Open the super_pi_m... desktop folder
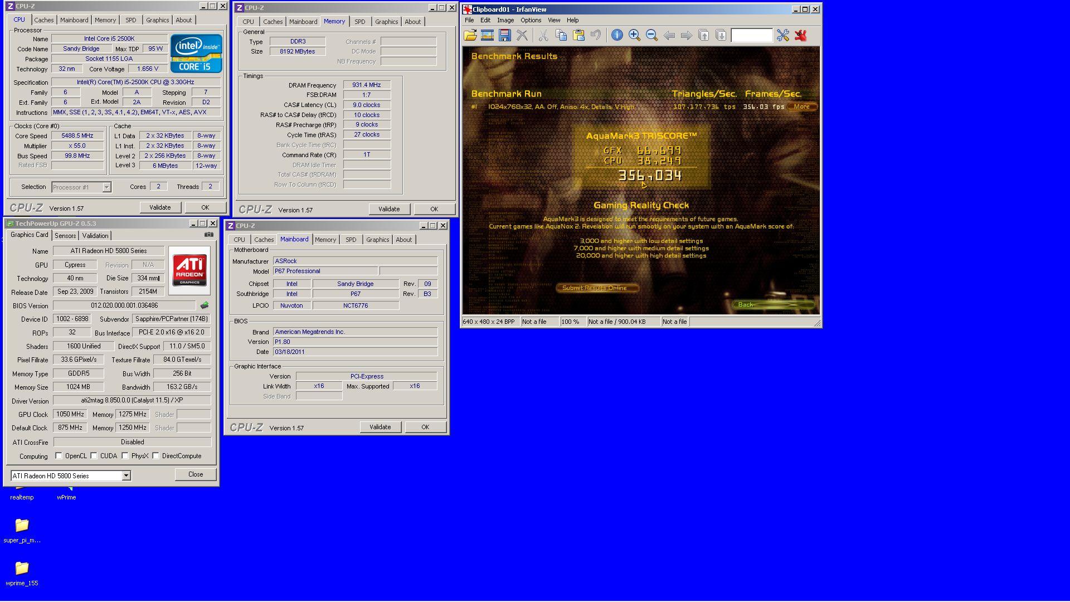 (22, 530)
